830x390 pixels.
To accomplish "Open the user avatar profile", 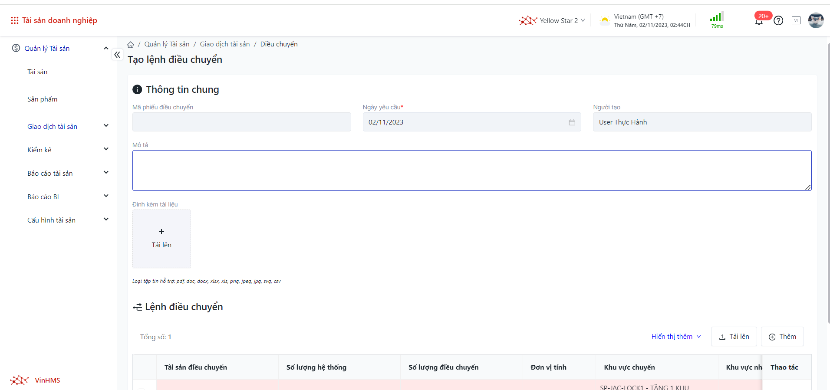I will coord(816,20).
